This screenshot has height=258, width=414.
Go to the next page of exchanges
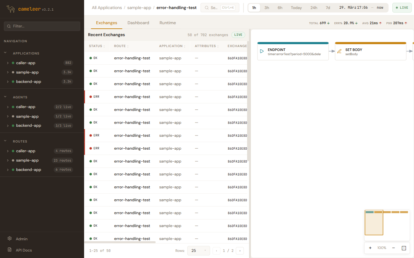click(240, 251)
